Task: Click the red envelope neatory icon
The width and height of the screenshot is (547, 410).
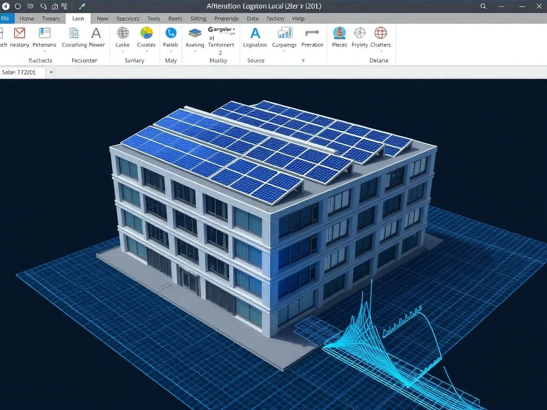Action: pos(20,33)
